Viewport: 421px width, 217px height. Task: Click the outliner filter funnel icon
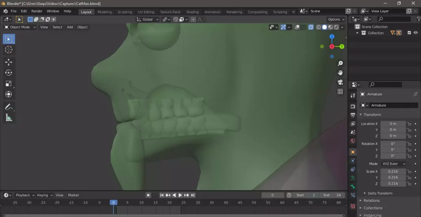tap(419, 19)
